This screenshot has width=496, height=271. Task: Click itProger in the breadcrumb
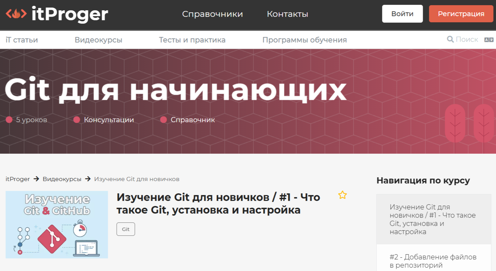click(x=17, y=179)
